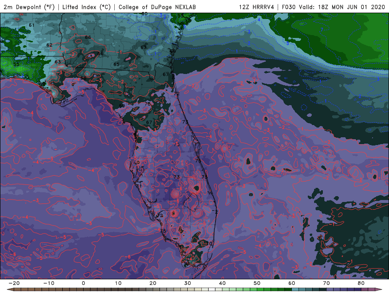Click the 70 label on the color scale
Image resolution: width=389 pixels, height=292 pixels.
click(326, 283)
